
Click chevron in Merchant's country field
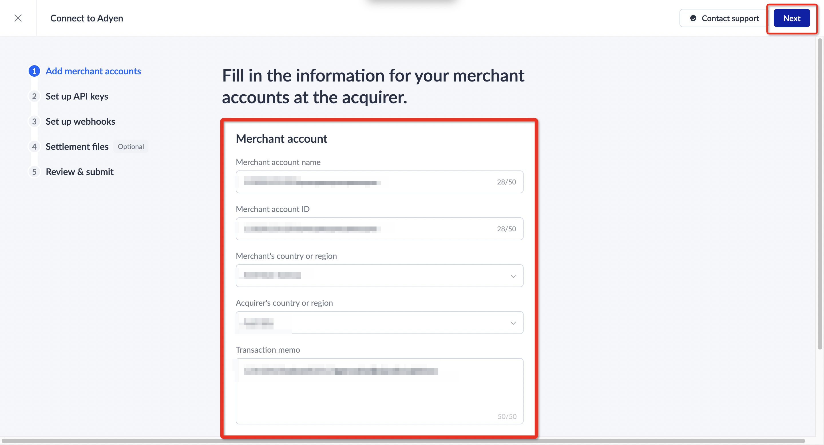[513, 276]
